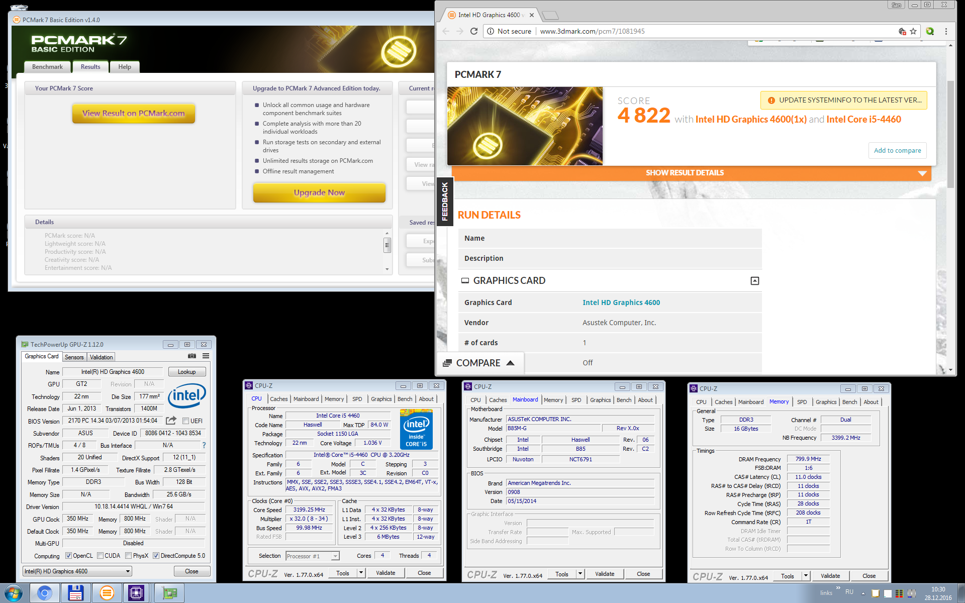Open the Help tab in PCMark 7

125,67
